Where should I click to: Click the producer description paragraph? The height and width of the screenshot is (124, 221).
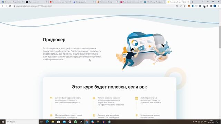(72, 54)
